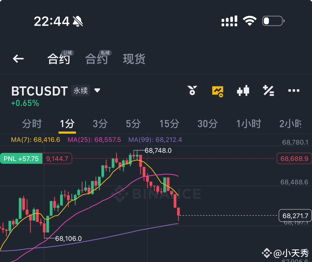Switch to the 现货 tab
The image size is (312, 262).
tap(134, 59)
